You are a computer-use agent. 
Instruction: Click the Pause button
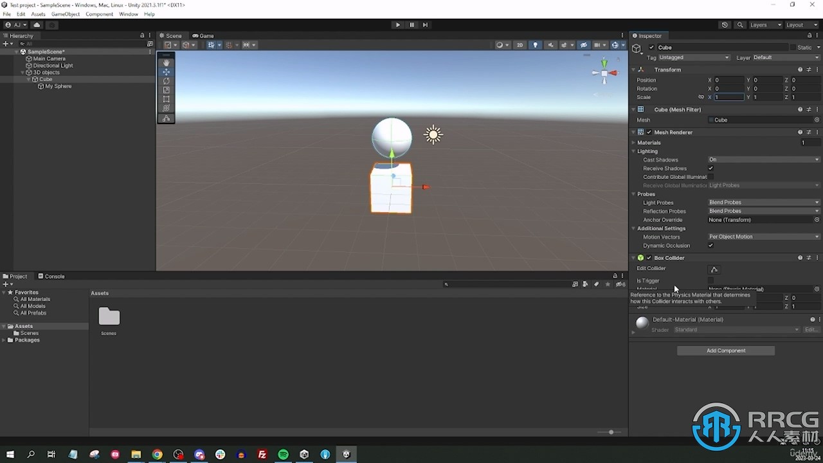pos(411,25)
